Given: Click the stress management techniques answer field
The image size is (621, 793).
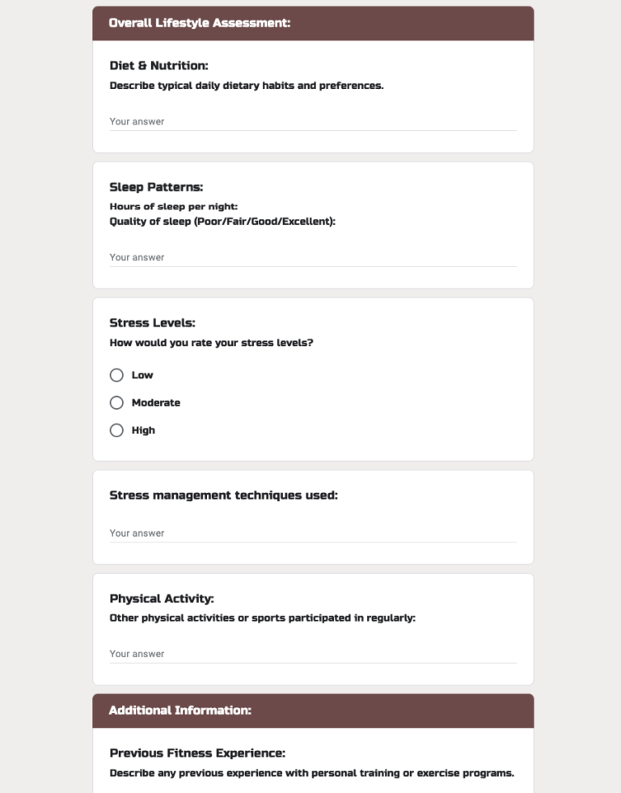Looking at the screenshot, I should coord(314,533).
